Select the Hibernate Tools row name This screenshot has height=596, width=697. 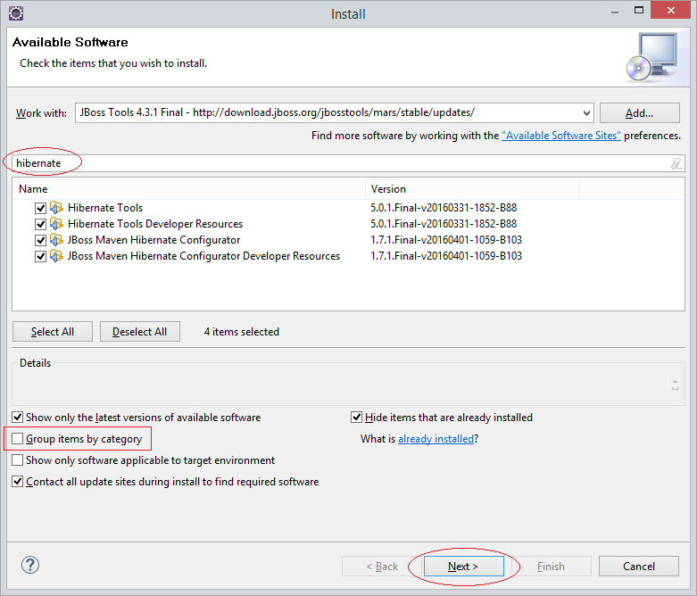(105, 208)
